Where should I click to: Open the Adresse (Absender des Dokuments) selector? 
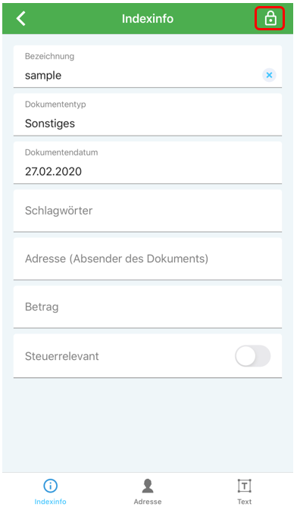(x=148, y=259)
